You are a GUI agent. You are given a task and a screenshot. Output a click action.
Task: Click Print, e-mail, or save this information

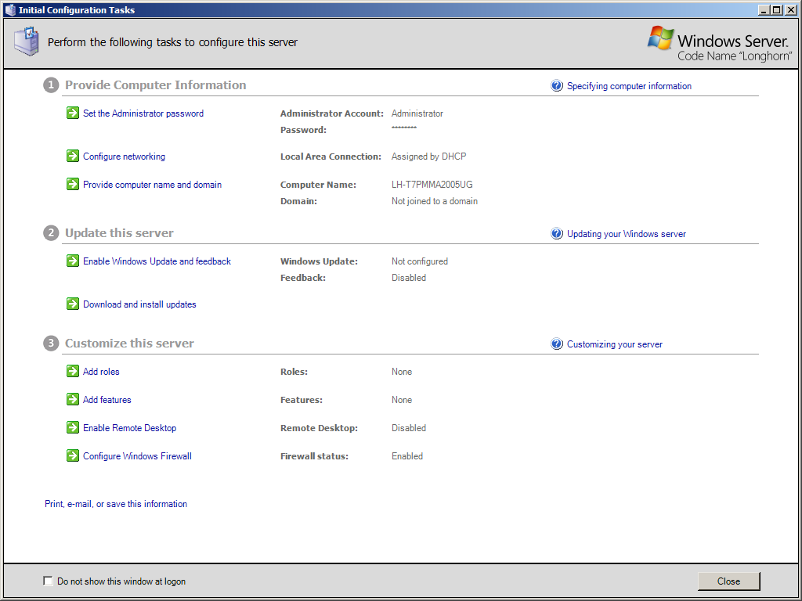[116, 504]
